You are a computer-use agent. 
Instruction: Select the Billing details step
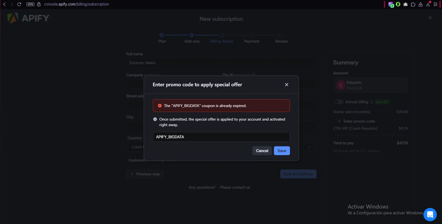(x=222, y=38)
